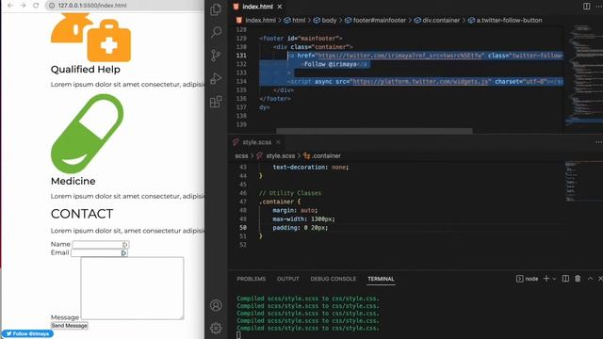This screenshot has height=339, width=603.
Task: Open more actions for style.scss editor group
Action: pos(599,142)
